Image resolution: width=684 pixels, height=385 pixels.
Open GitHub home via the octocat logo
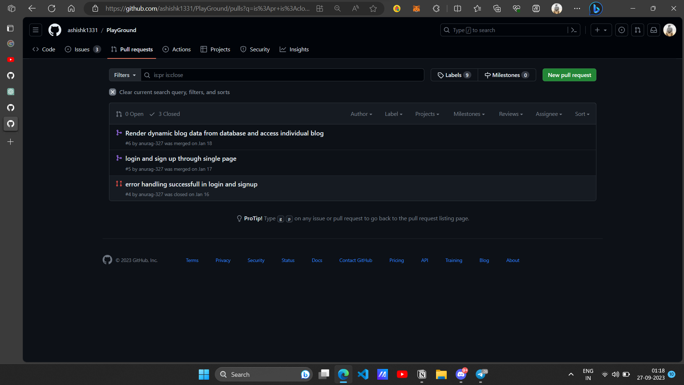(x=55, y=30)
